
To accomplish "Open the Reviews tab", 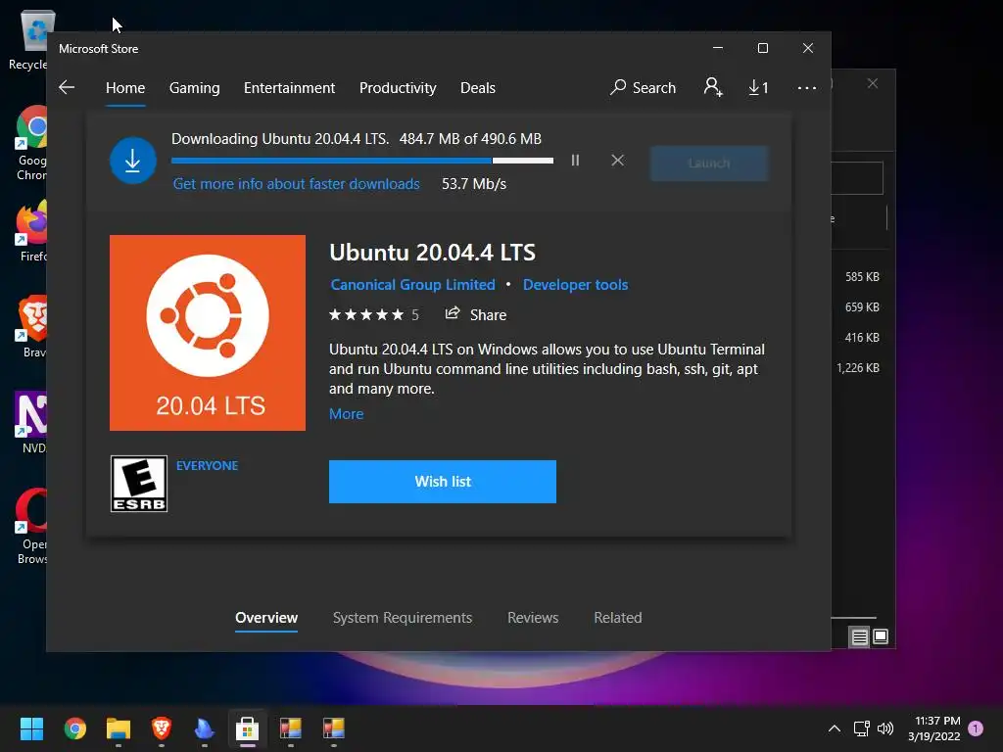I will tap(533, 618).
